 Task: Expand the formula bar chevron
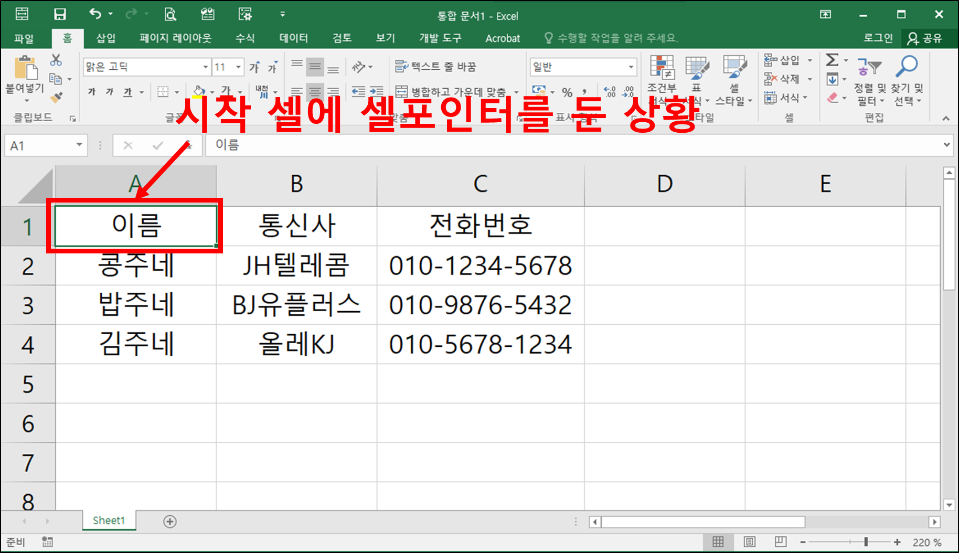(947, 145)
